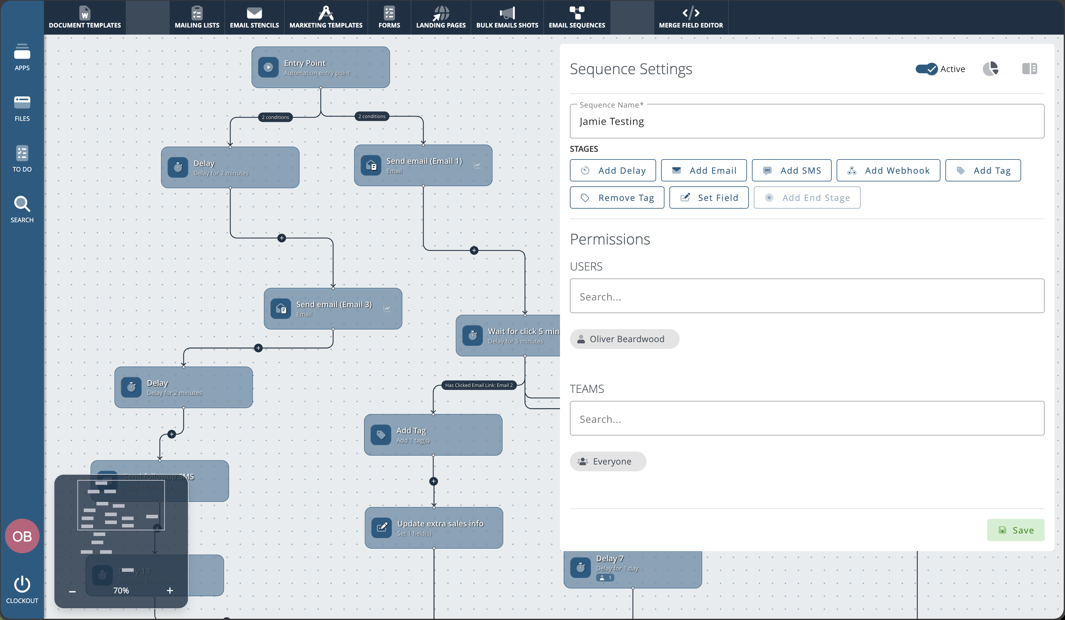The height and width of the screenshot is (620, 1065).
Task: Click the minimap viewport overview
Action: point(121,505)
